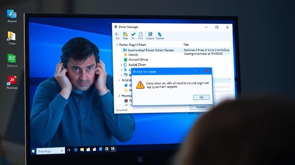The image size is (295, 165).
Task: Open the Windows Start button
Action: point(33,151)
